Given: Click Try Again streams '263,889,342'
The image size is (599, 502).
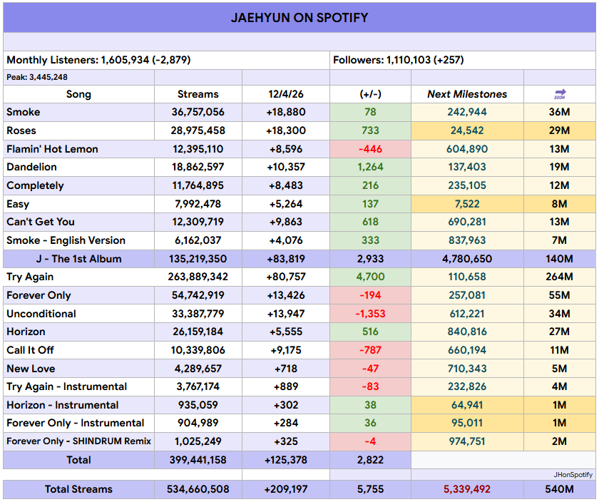Looking at the screenshot, I should (198, 277).
